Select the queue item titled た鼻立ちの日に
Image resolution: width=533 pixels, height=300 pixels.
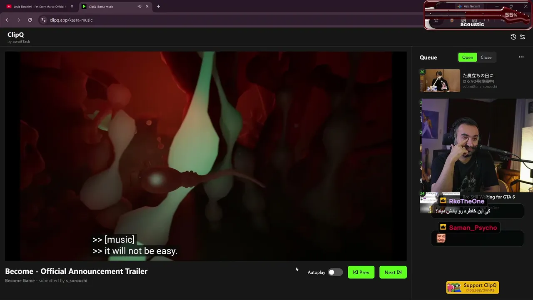[x=478, y=75]
